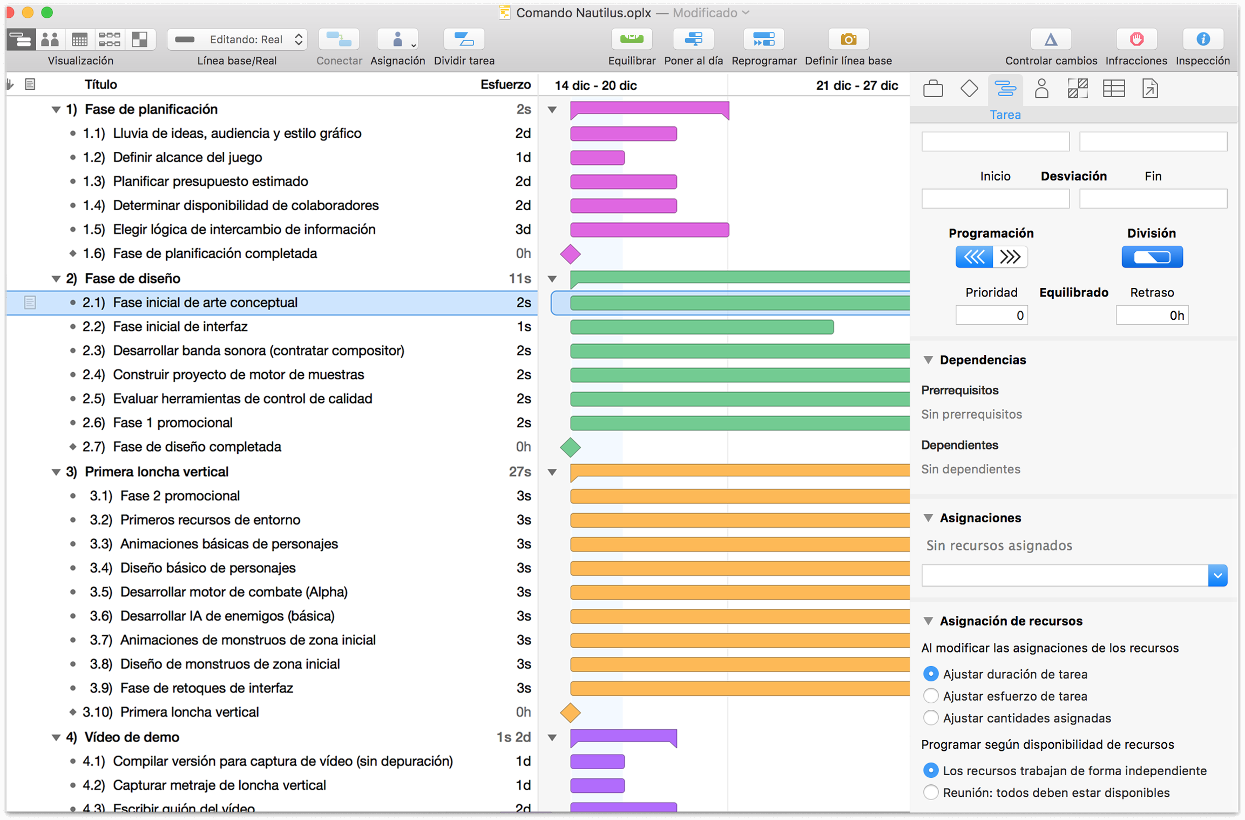Open the Inspección info panel
The image size is (1245, 820).
click(x=1203, y=39)
